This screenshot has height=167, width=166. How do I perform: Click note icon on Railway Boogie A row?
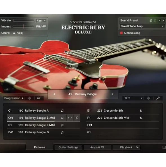(62, 111)
